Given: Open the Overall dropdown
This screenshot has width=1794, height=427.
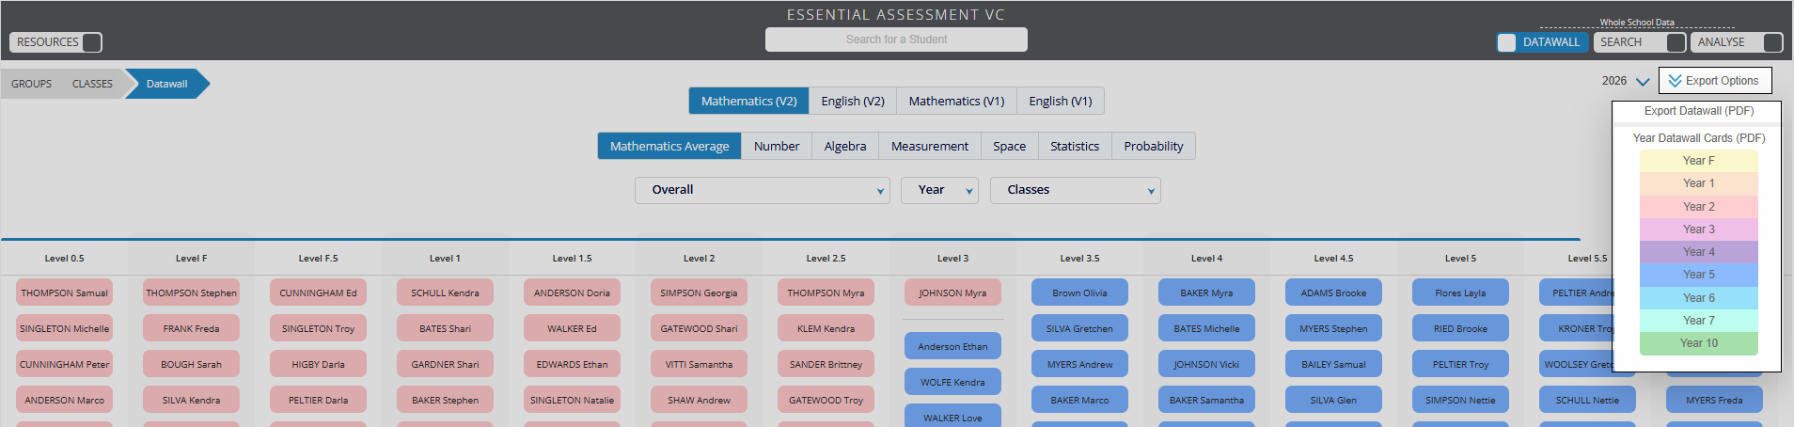Looking at the screenshot, I should pos(762,190).
